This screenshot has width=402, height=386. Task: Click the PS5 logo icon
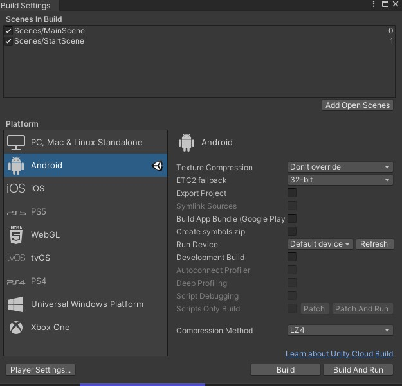point(16,212)
